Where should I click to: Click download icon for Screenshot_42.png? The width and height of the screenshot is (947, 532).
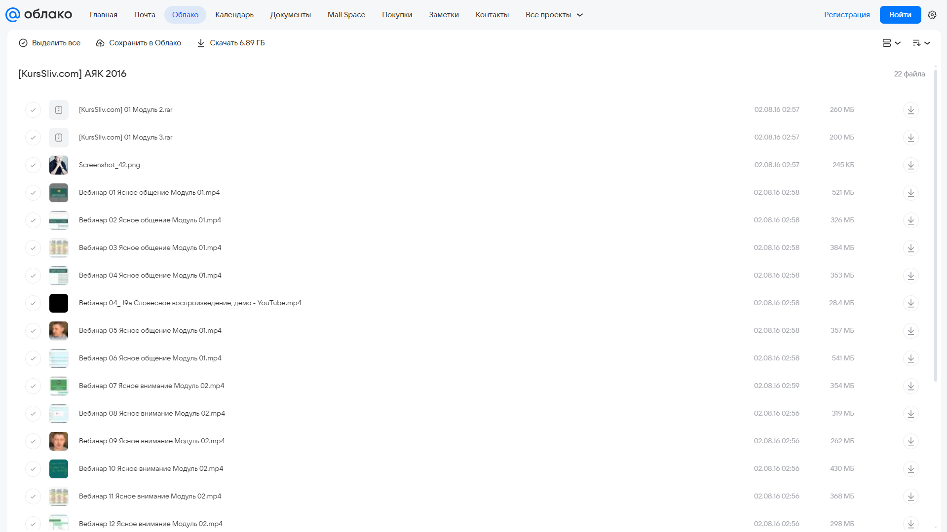click(x=911, y=165)
